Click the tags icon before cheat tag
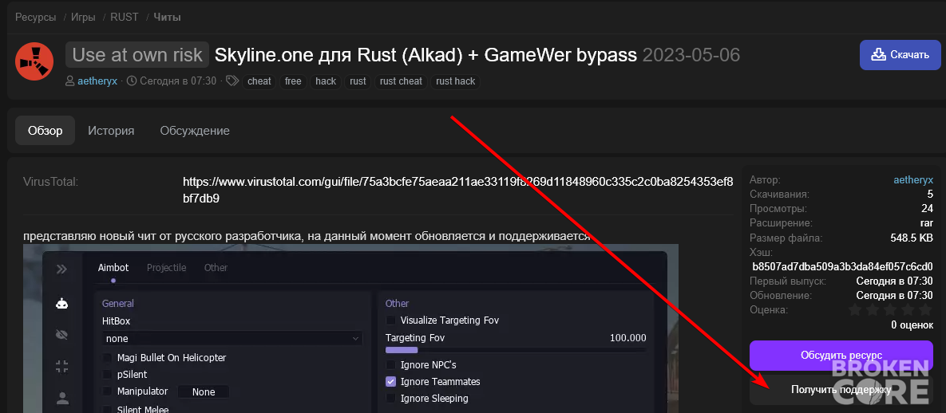 coord(232,81)
